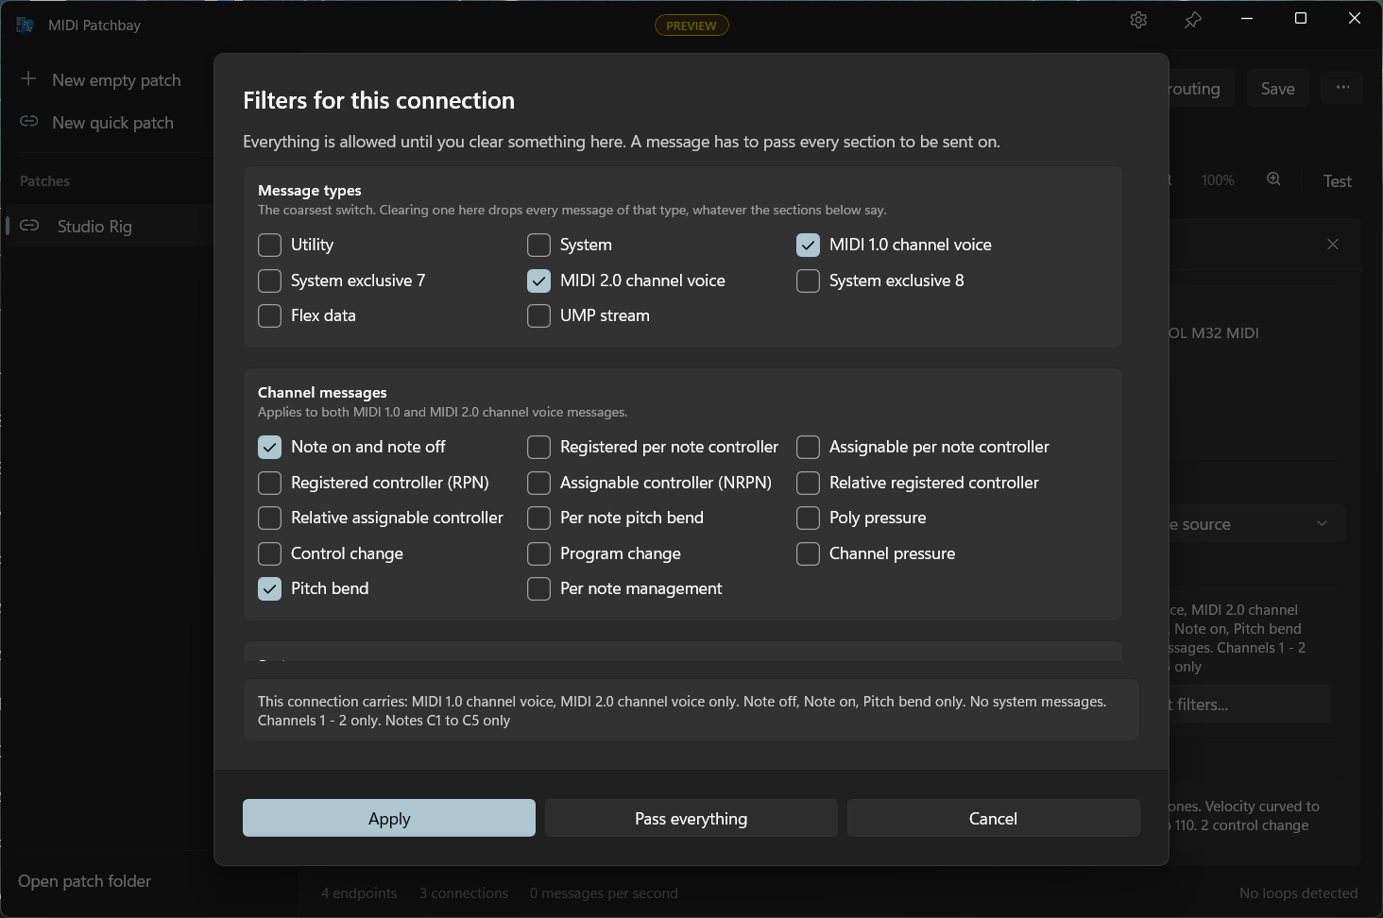Image resolution: width=1383 pixels, height=918 pixels.
Task: Check Assignable per note controller
Action: 809,447
